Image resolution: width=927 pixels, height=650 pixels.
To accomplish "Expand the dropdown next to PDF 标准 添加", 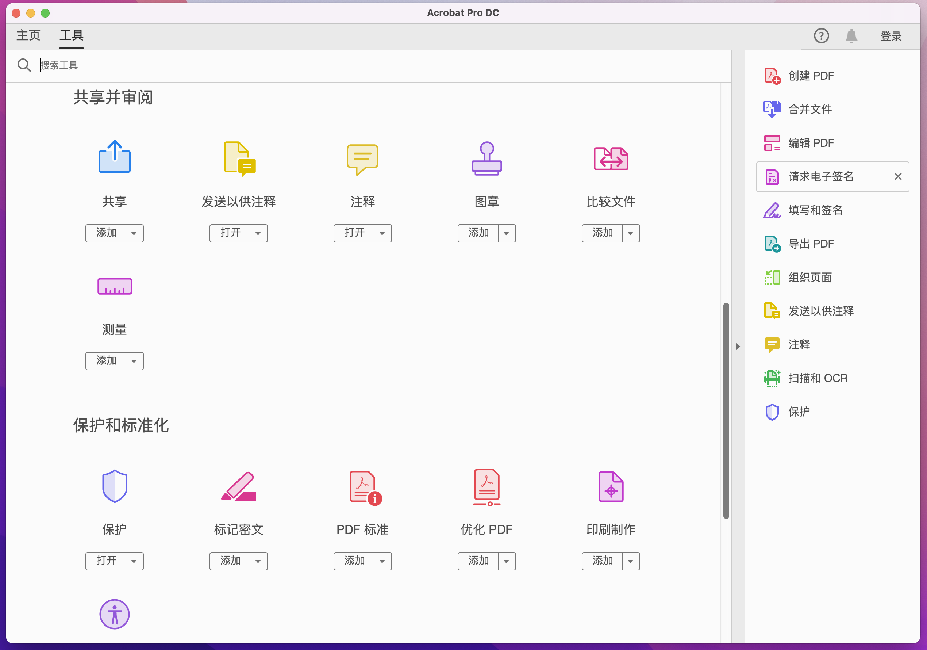I will pyautogui.click(x=382, y=561).
